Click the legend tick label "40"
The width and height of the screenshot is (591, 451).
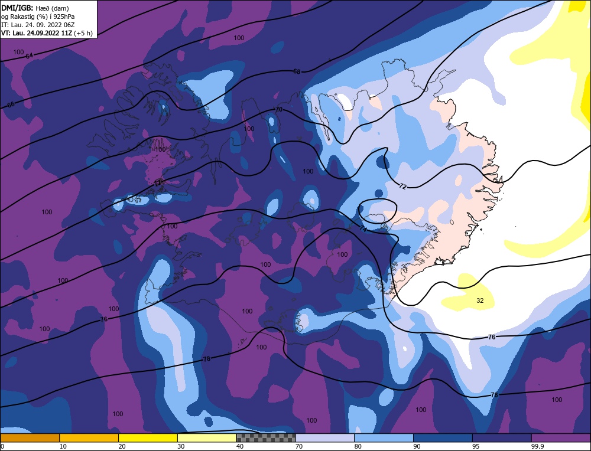point(240,446)
